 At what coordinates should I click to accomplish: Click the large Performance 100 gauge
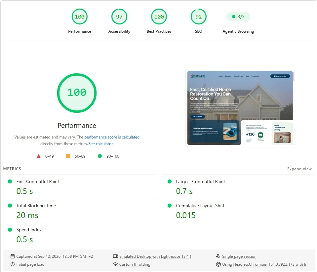77,93
